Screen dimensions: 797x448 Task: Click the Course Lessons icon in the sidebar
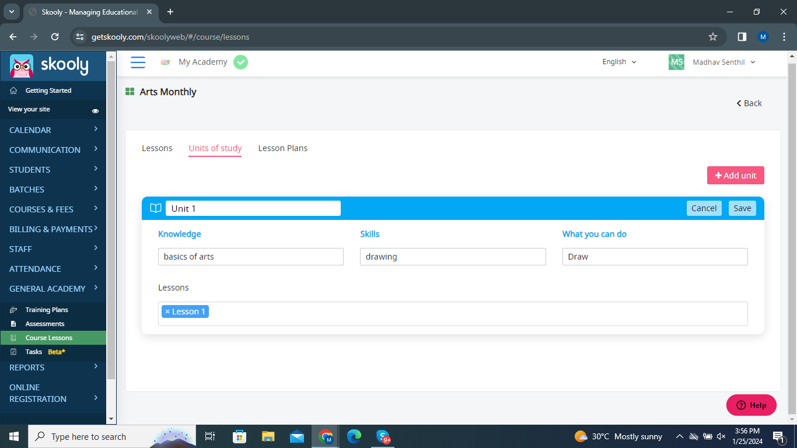click(13, 338)
